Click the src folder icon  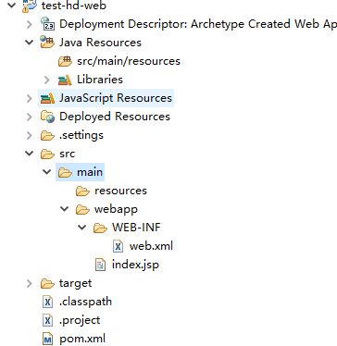(47, 154)
